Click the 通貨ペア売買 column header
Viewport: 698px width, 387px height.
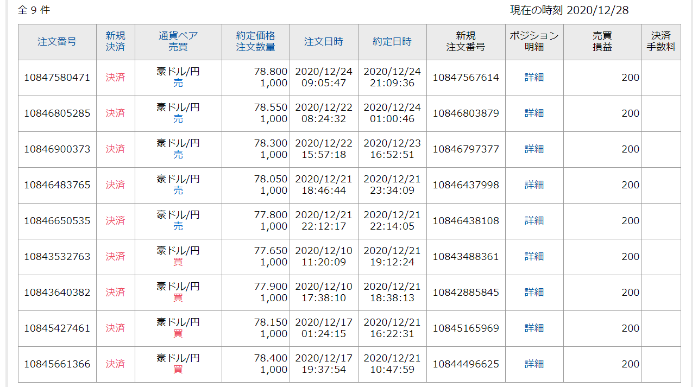178,42
